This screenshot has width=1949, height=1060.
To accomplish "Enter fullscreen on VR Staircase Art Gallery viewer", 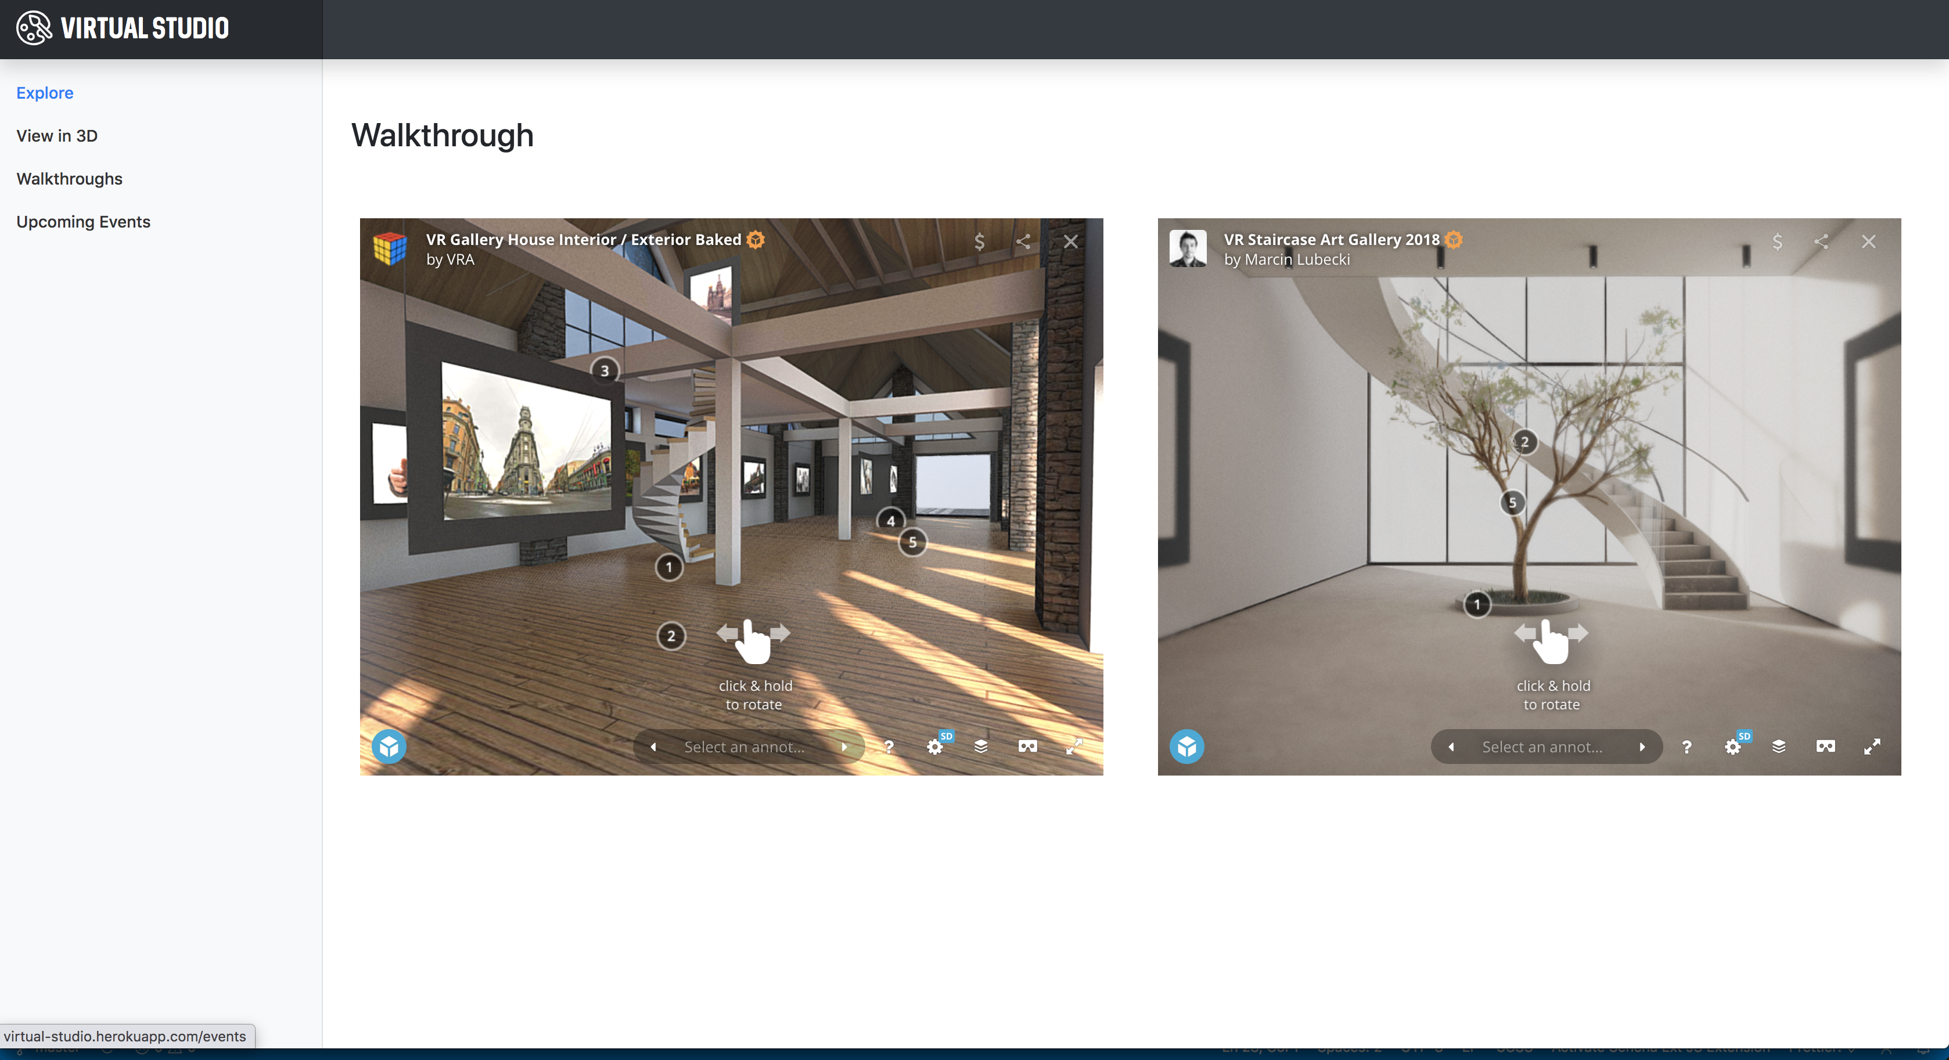I will click(x=1872, y=747).
